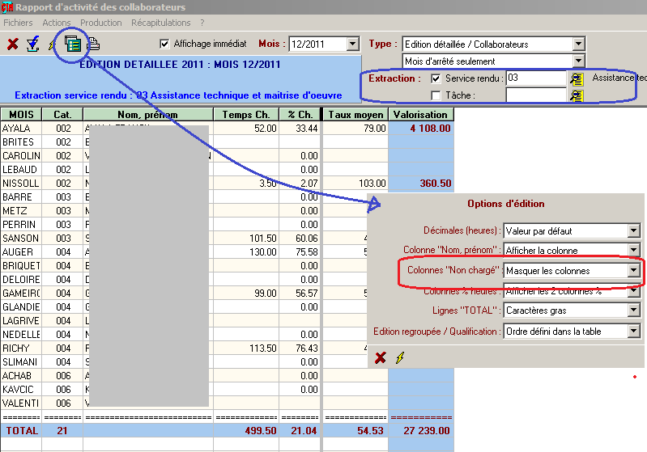
Task: Click the Temps Ch. column header
Action: pyautogui.click(x=246, y=115)
